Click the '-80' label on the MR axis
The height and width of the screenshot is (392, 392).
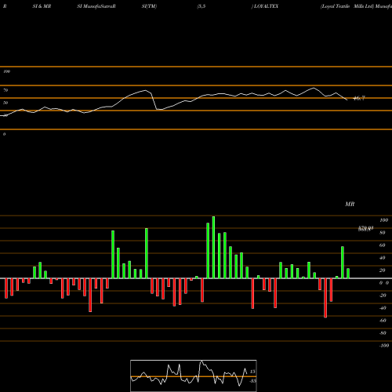click(x=383, y=333)
